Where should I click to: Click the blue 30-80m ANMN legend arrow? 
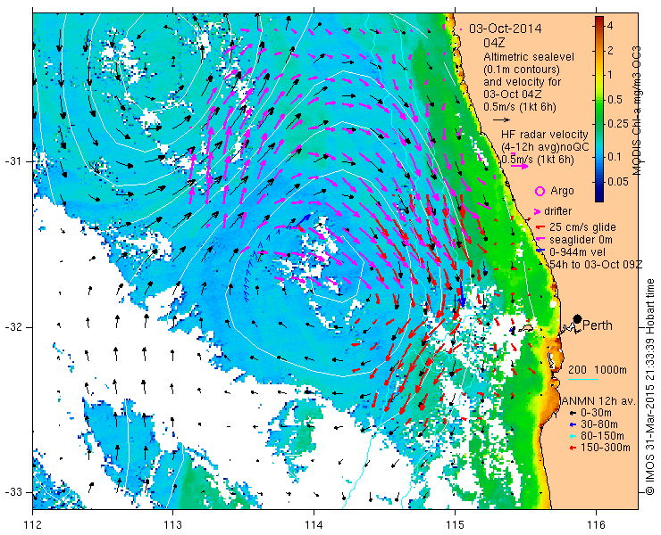pyautogui.click(x=572, y=424)
